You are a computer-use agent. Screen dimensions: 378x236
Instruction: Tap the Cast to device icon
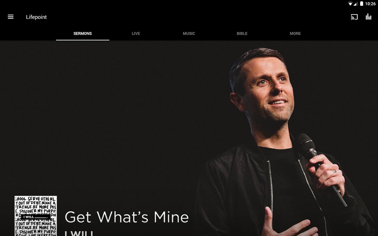[x=354, y=17]
